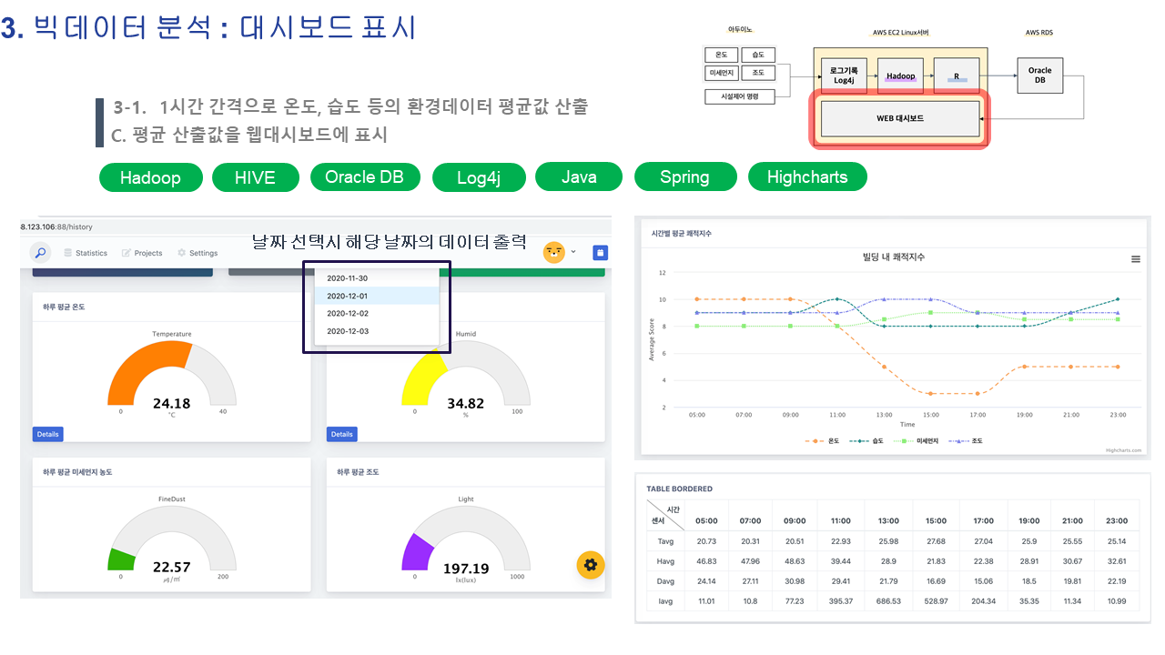1165x655 pixels.
Task: Expand the dropdown chevron beside the avatar
Action: [x=573, y=252]
